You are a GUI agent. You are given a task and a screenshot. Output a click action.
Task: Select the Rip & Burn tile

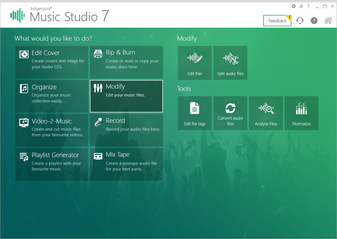(x=126, y=62)
